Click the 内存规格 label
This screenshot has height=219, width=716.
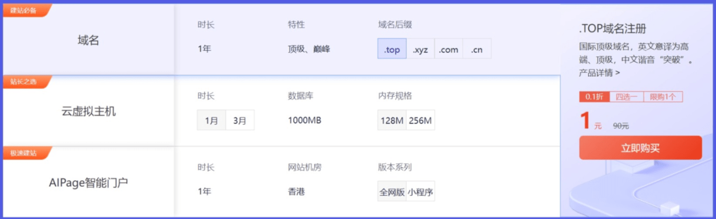point(395,96)
